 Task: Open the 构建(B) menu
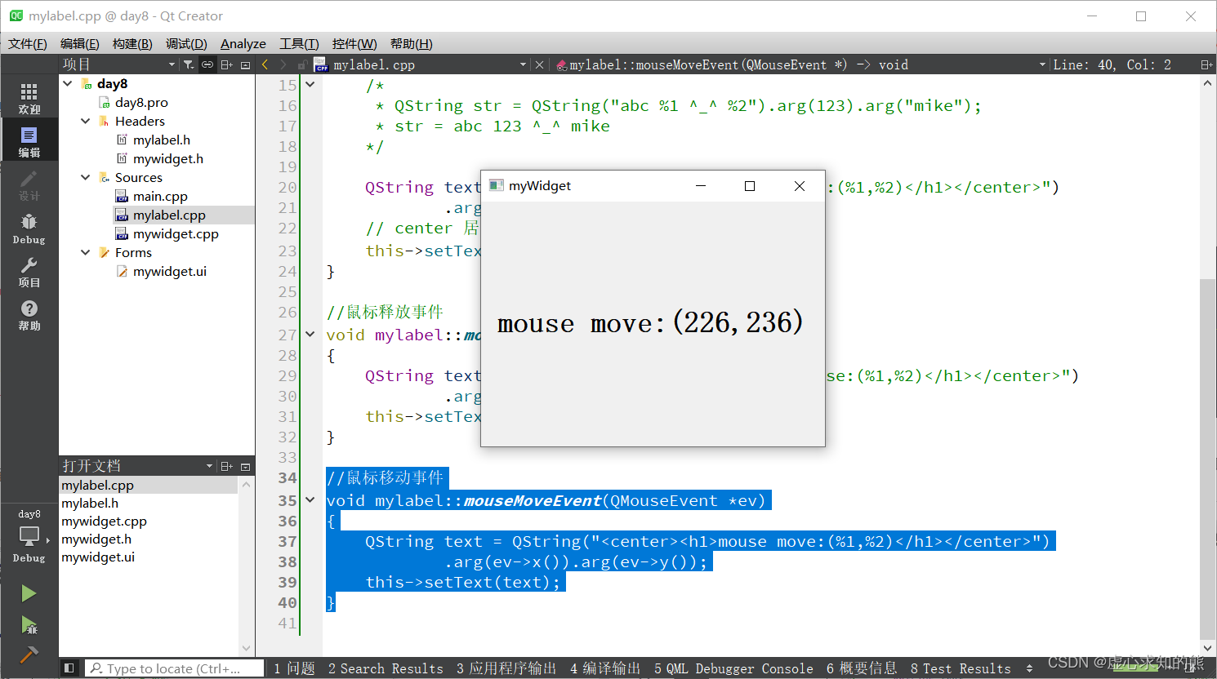click(x=132, y=43)
